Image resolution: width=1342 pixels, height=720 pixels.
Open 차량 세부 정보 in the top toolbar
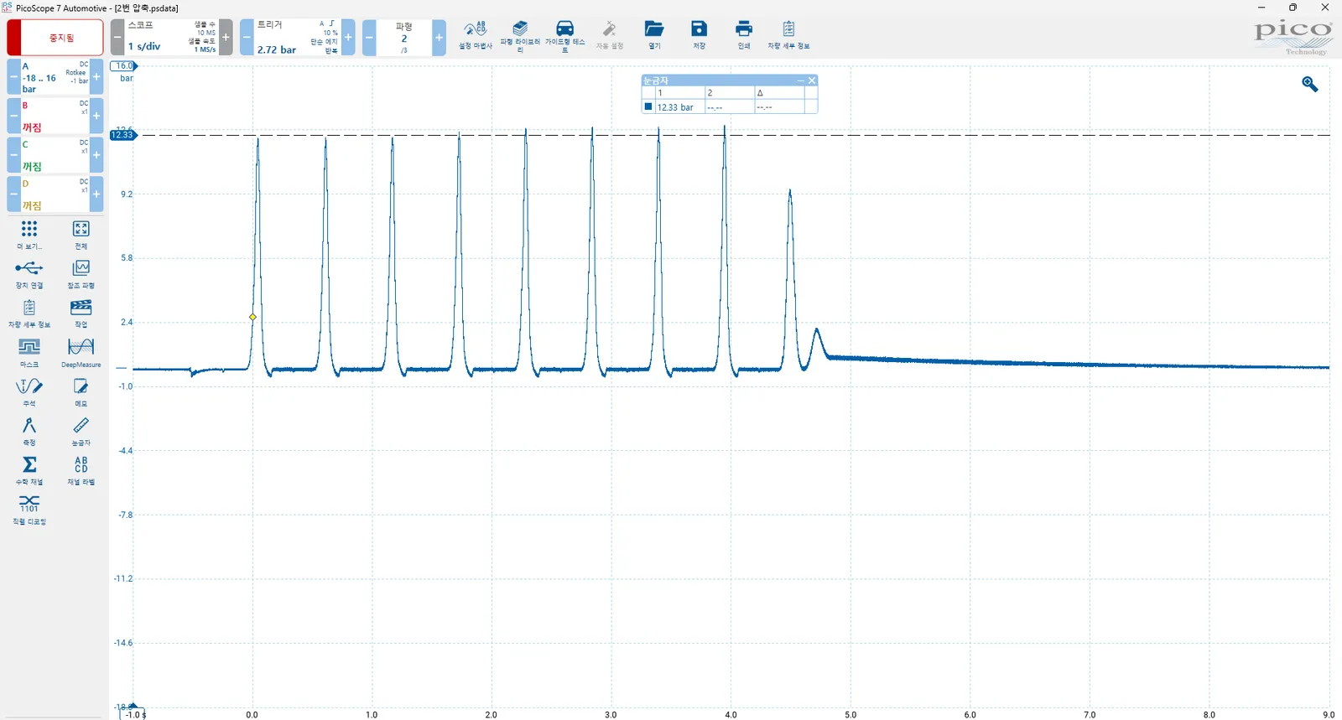pyautogui.click(x=788, y=35)
